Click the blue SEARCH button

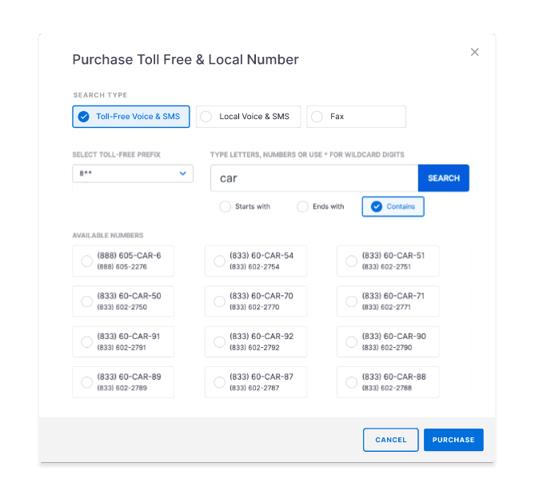coord(444,178)
